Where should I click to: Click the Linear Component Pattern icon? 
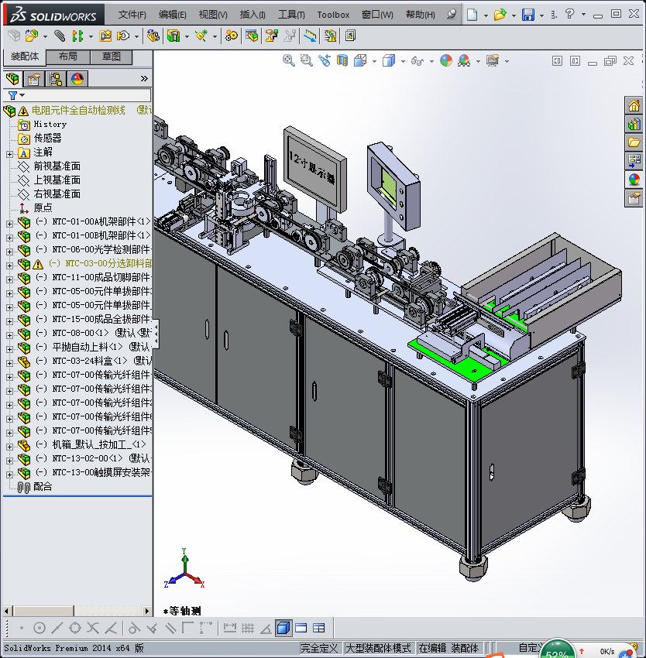[77, 36]
